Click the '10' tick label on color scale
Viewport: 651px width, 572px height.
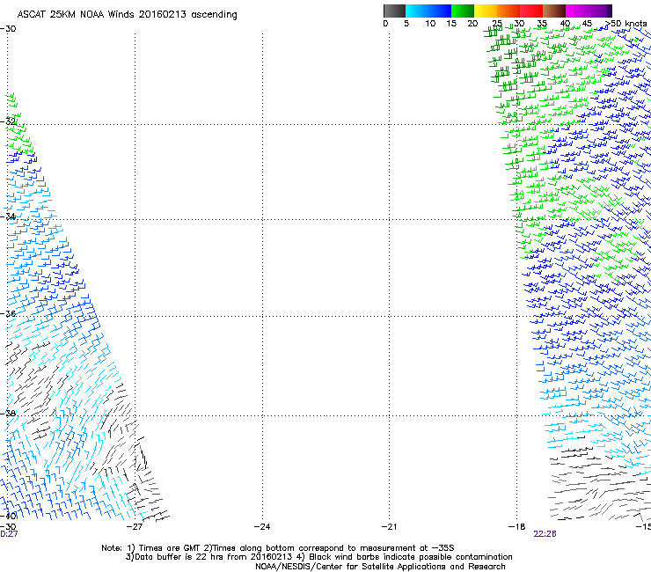(430, 24)
